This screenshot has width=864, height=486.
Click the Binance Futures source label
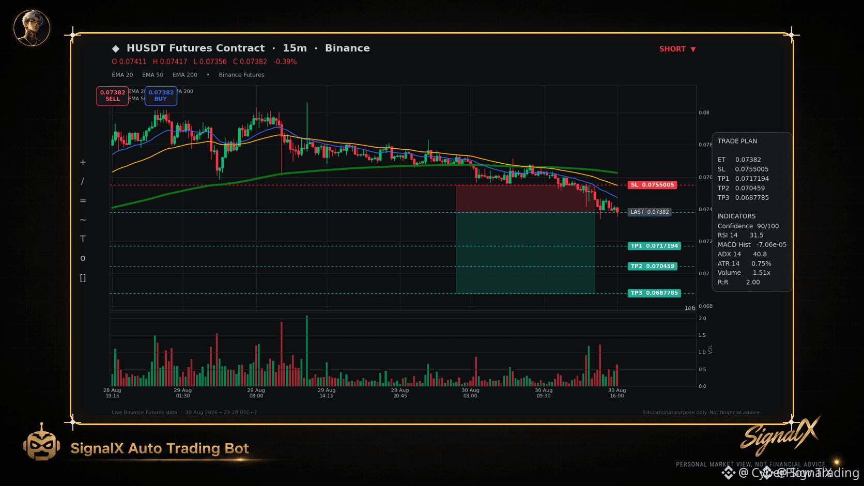pyautogui.click(x=241, y=75)
